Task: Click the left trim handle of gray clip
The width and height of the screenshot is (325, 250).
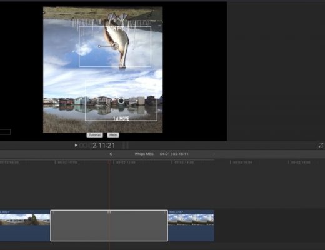Action: [52, 212]
